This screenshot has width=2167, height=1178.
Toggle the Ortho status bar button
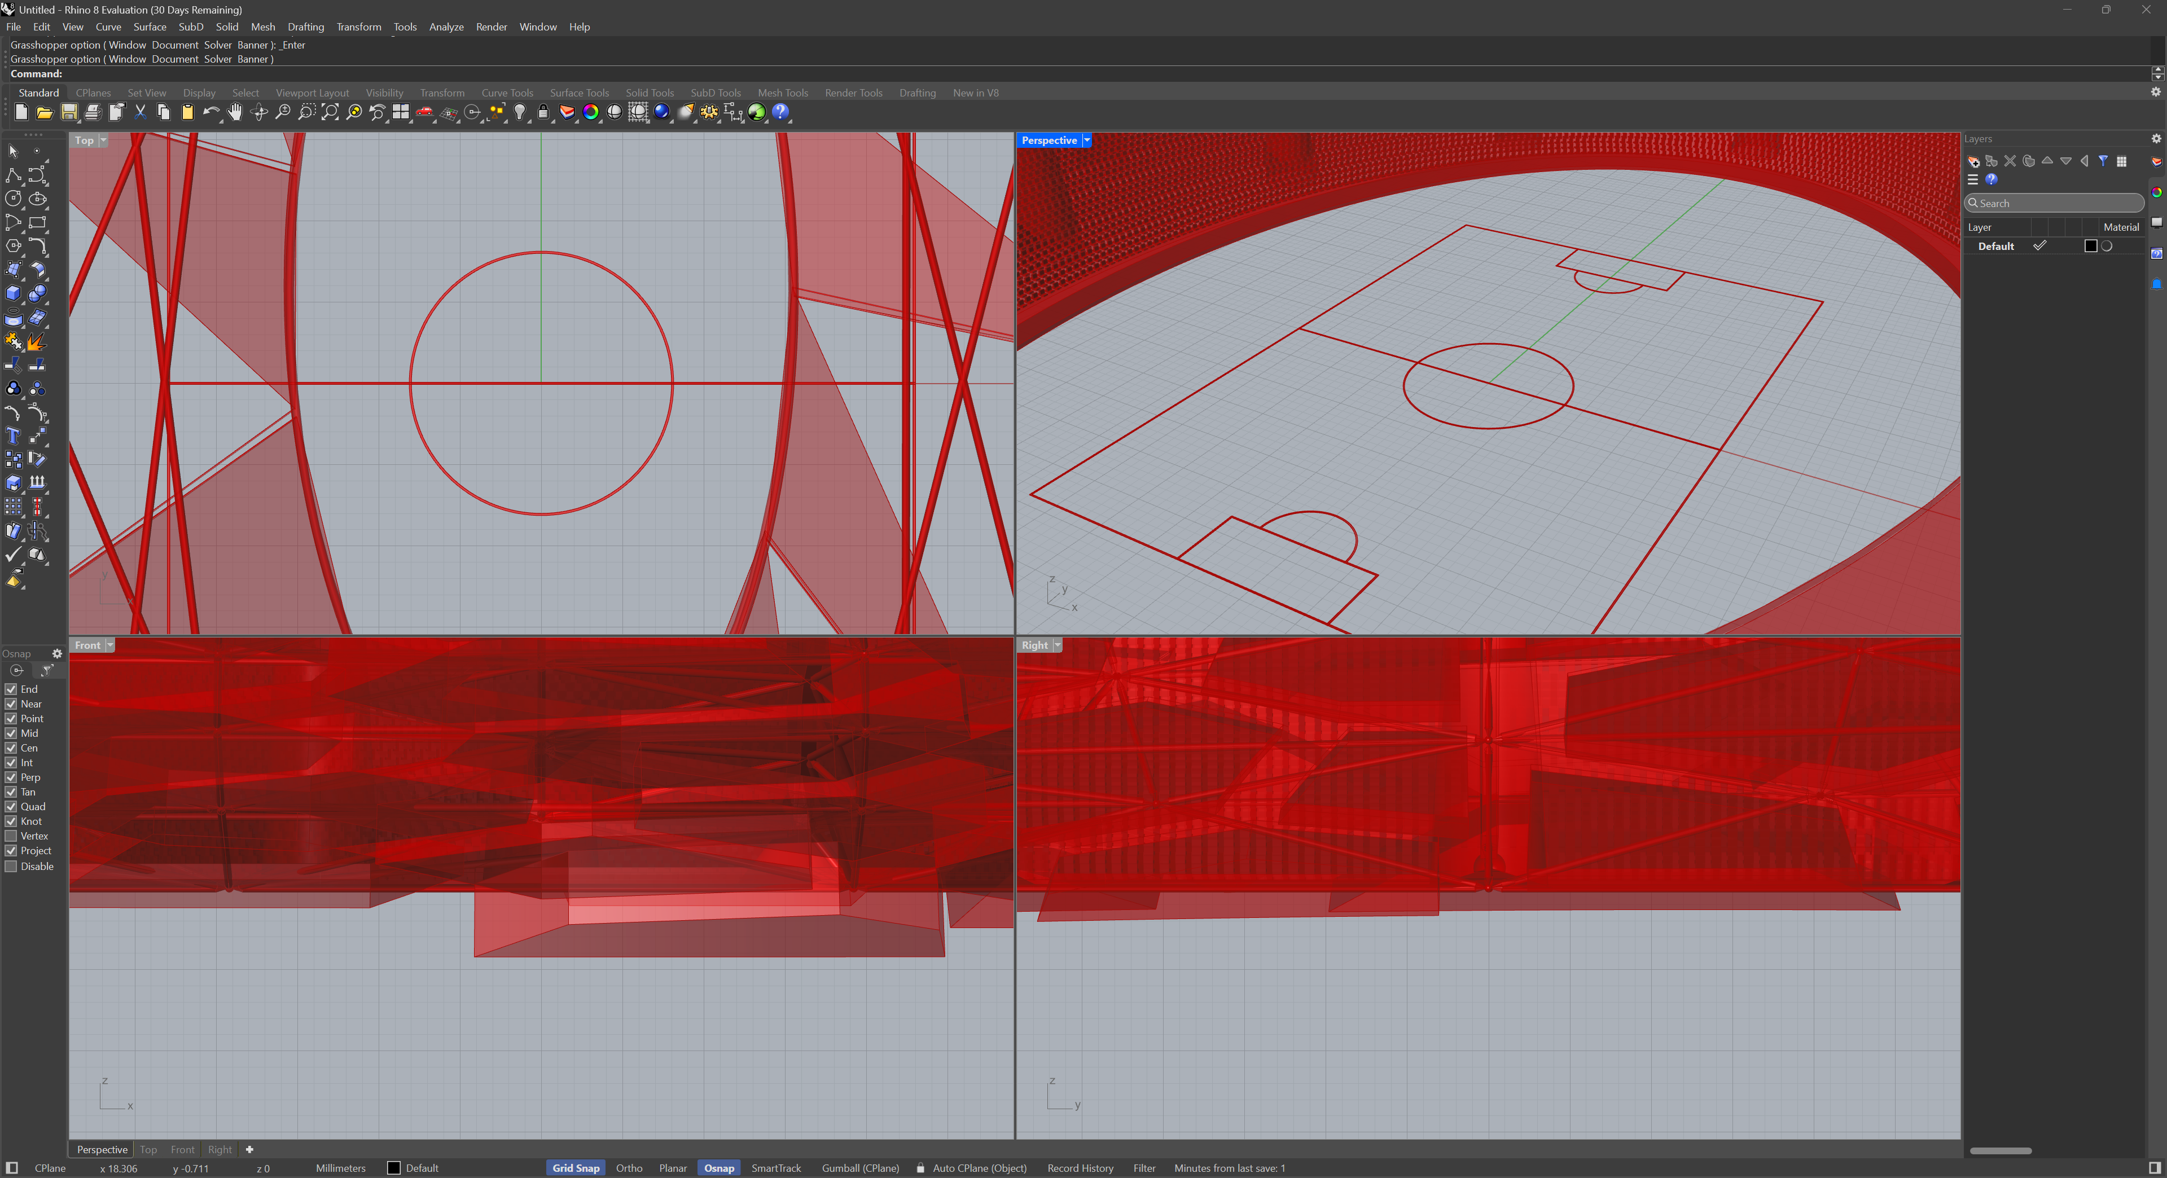(x=629, y=1168)
